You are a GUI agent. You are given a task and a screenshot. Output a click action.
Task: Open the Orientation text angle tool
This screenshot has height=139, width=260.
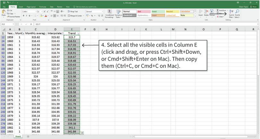click(x=62, y=12)
